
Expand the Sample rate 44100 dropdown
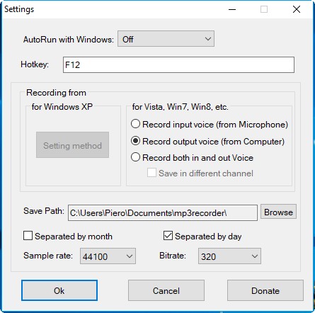108,256
